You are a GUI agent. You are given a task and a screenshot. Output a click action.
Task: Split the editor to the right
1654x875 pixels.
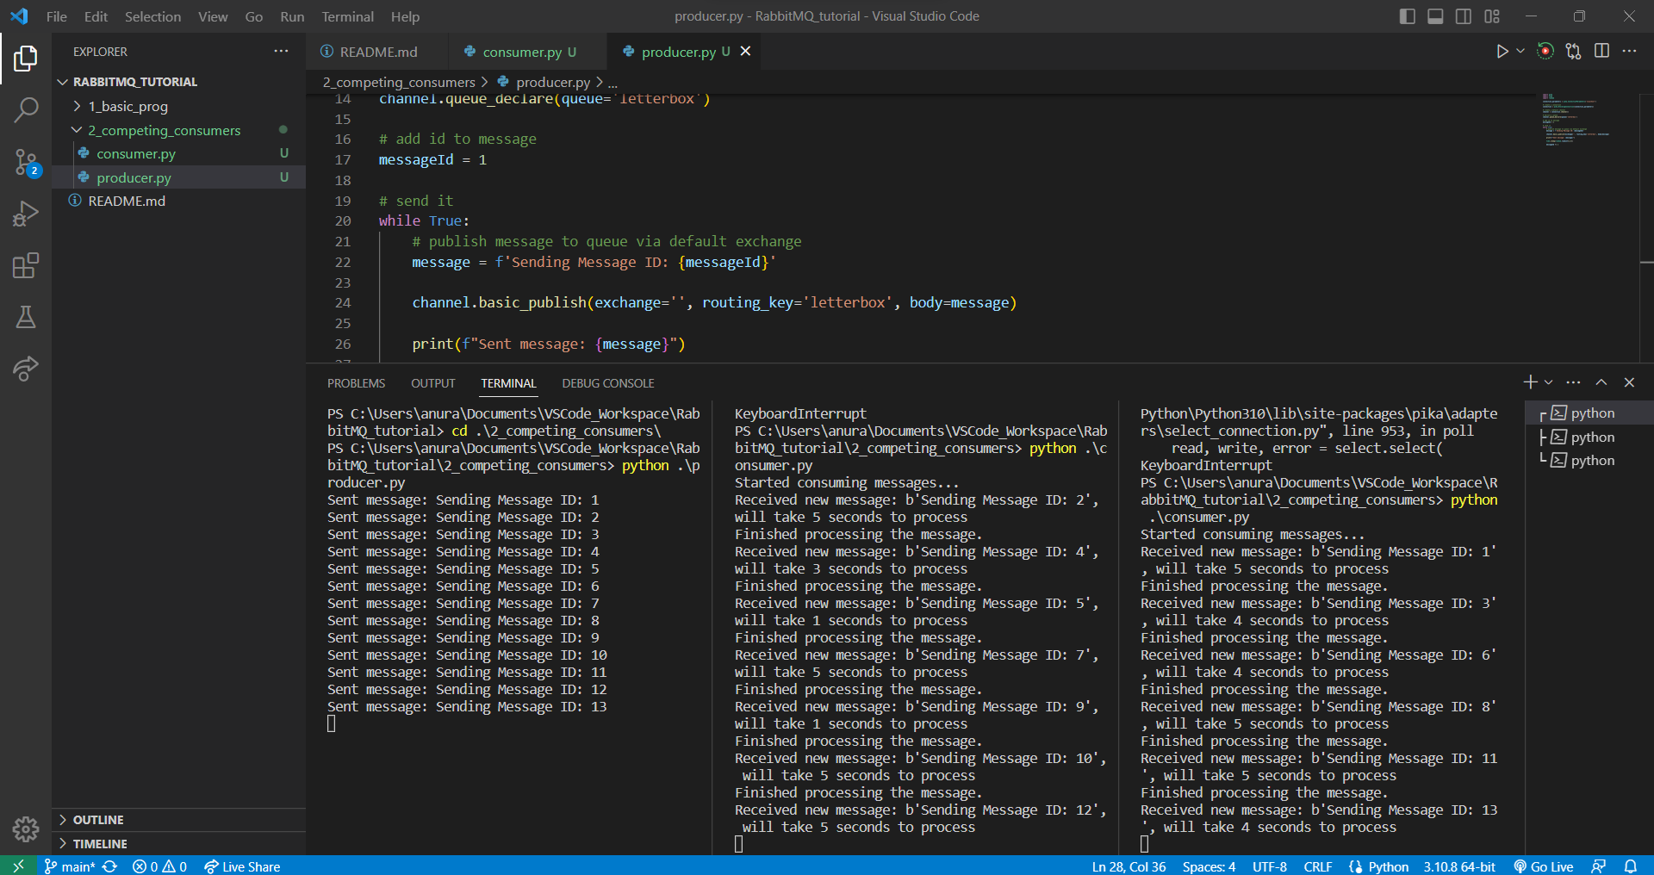point(1601,52)
